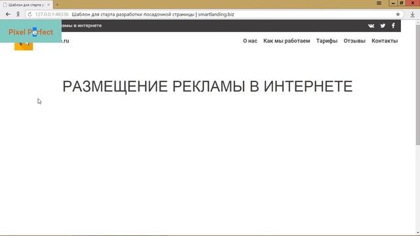Click the address bar URL field
The width and height of the screenshot is (420, 236).
(215, 14)
